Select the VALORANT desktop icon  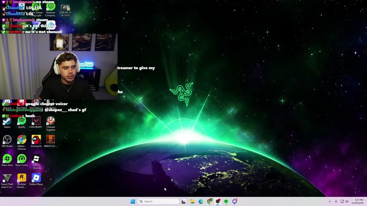[x=36, y=123]
